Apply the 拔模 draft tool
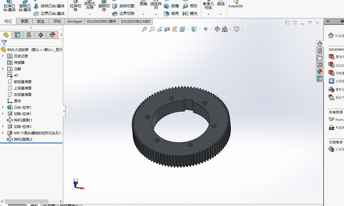344x206 pixels. 172,6
